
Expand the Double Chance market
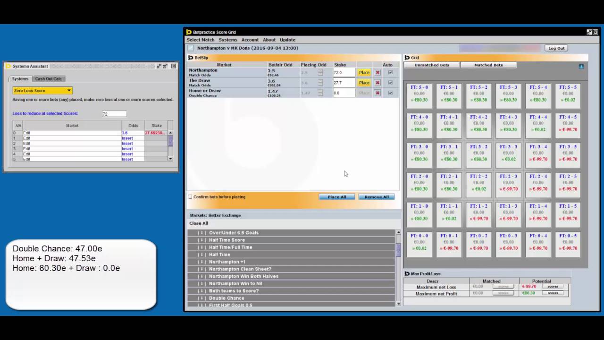(x=291, y=298)
